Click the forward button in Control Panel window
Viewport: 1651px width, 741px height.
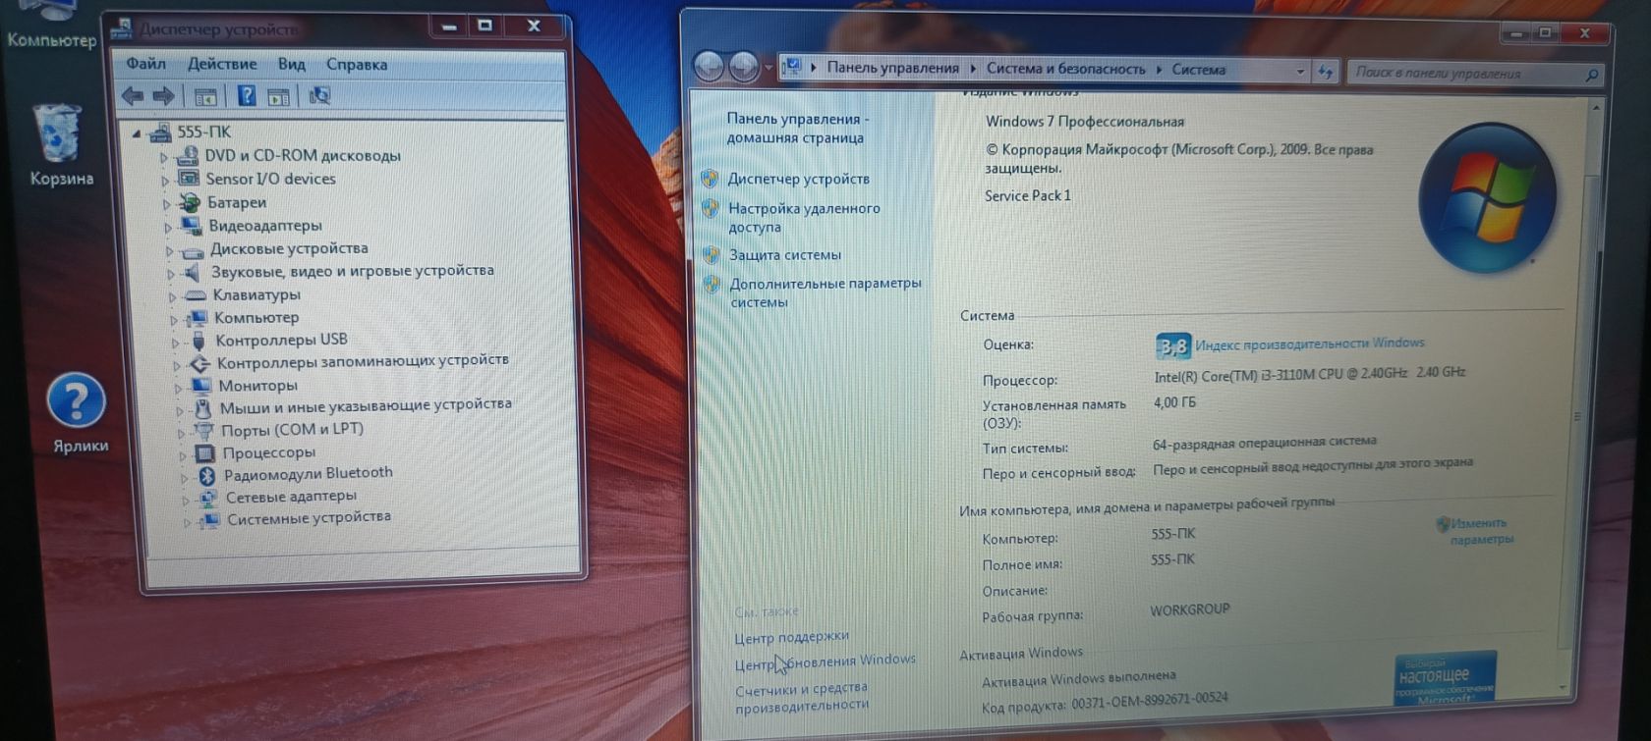pos(744,66)
